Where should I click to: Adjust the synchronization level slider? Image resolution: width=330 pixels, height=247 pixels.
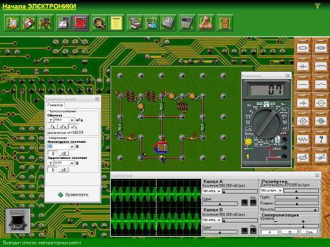click(x=289, y=226)
